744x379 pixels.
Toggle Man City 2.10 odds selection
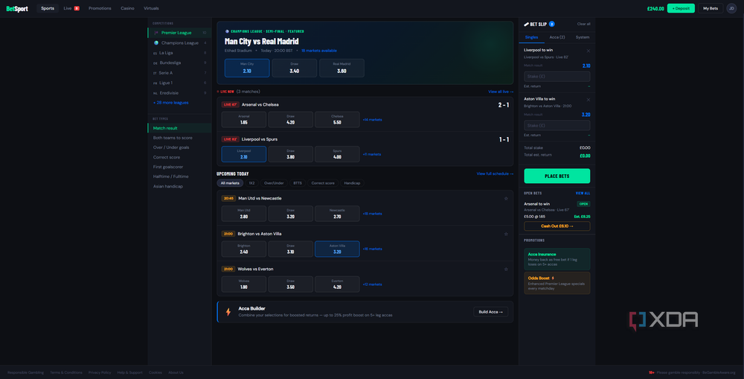pyautogui.click(x=247, y=68)
